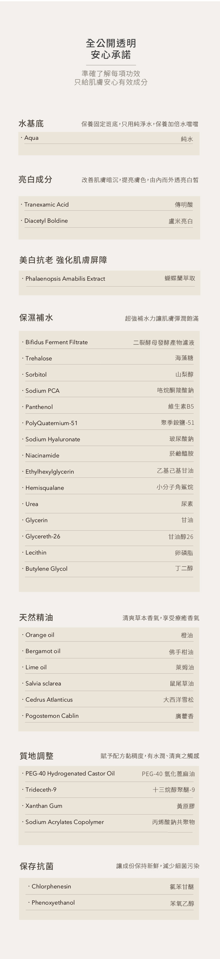The image size is (220, 959).
Task: Click the 全公開透明 安心承諾 title
Action: tap(111, 49)
